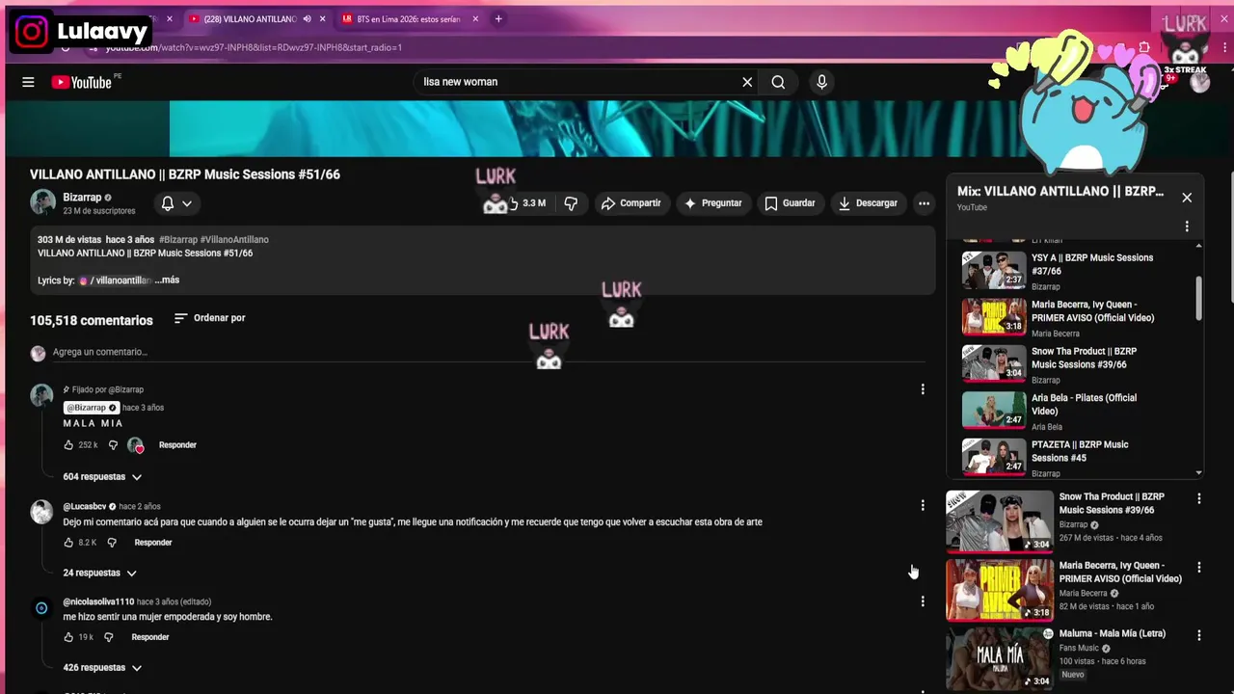1234x694 pixels.
Task: Click the Mix playlist scrollbar
Action: tap(1199, 299)
